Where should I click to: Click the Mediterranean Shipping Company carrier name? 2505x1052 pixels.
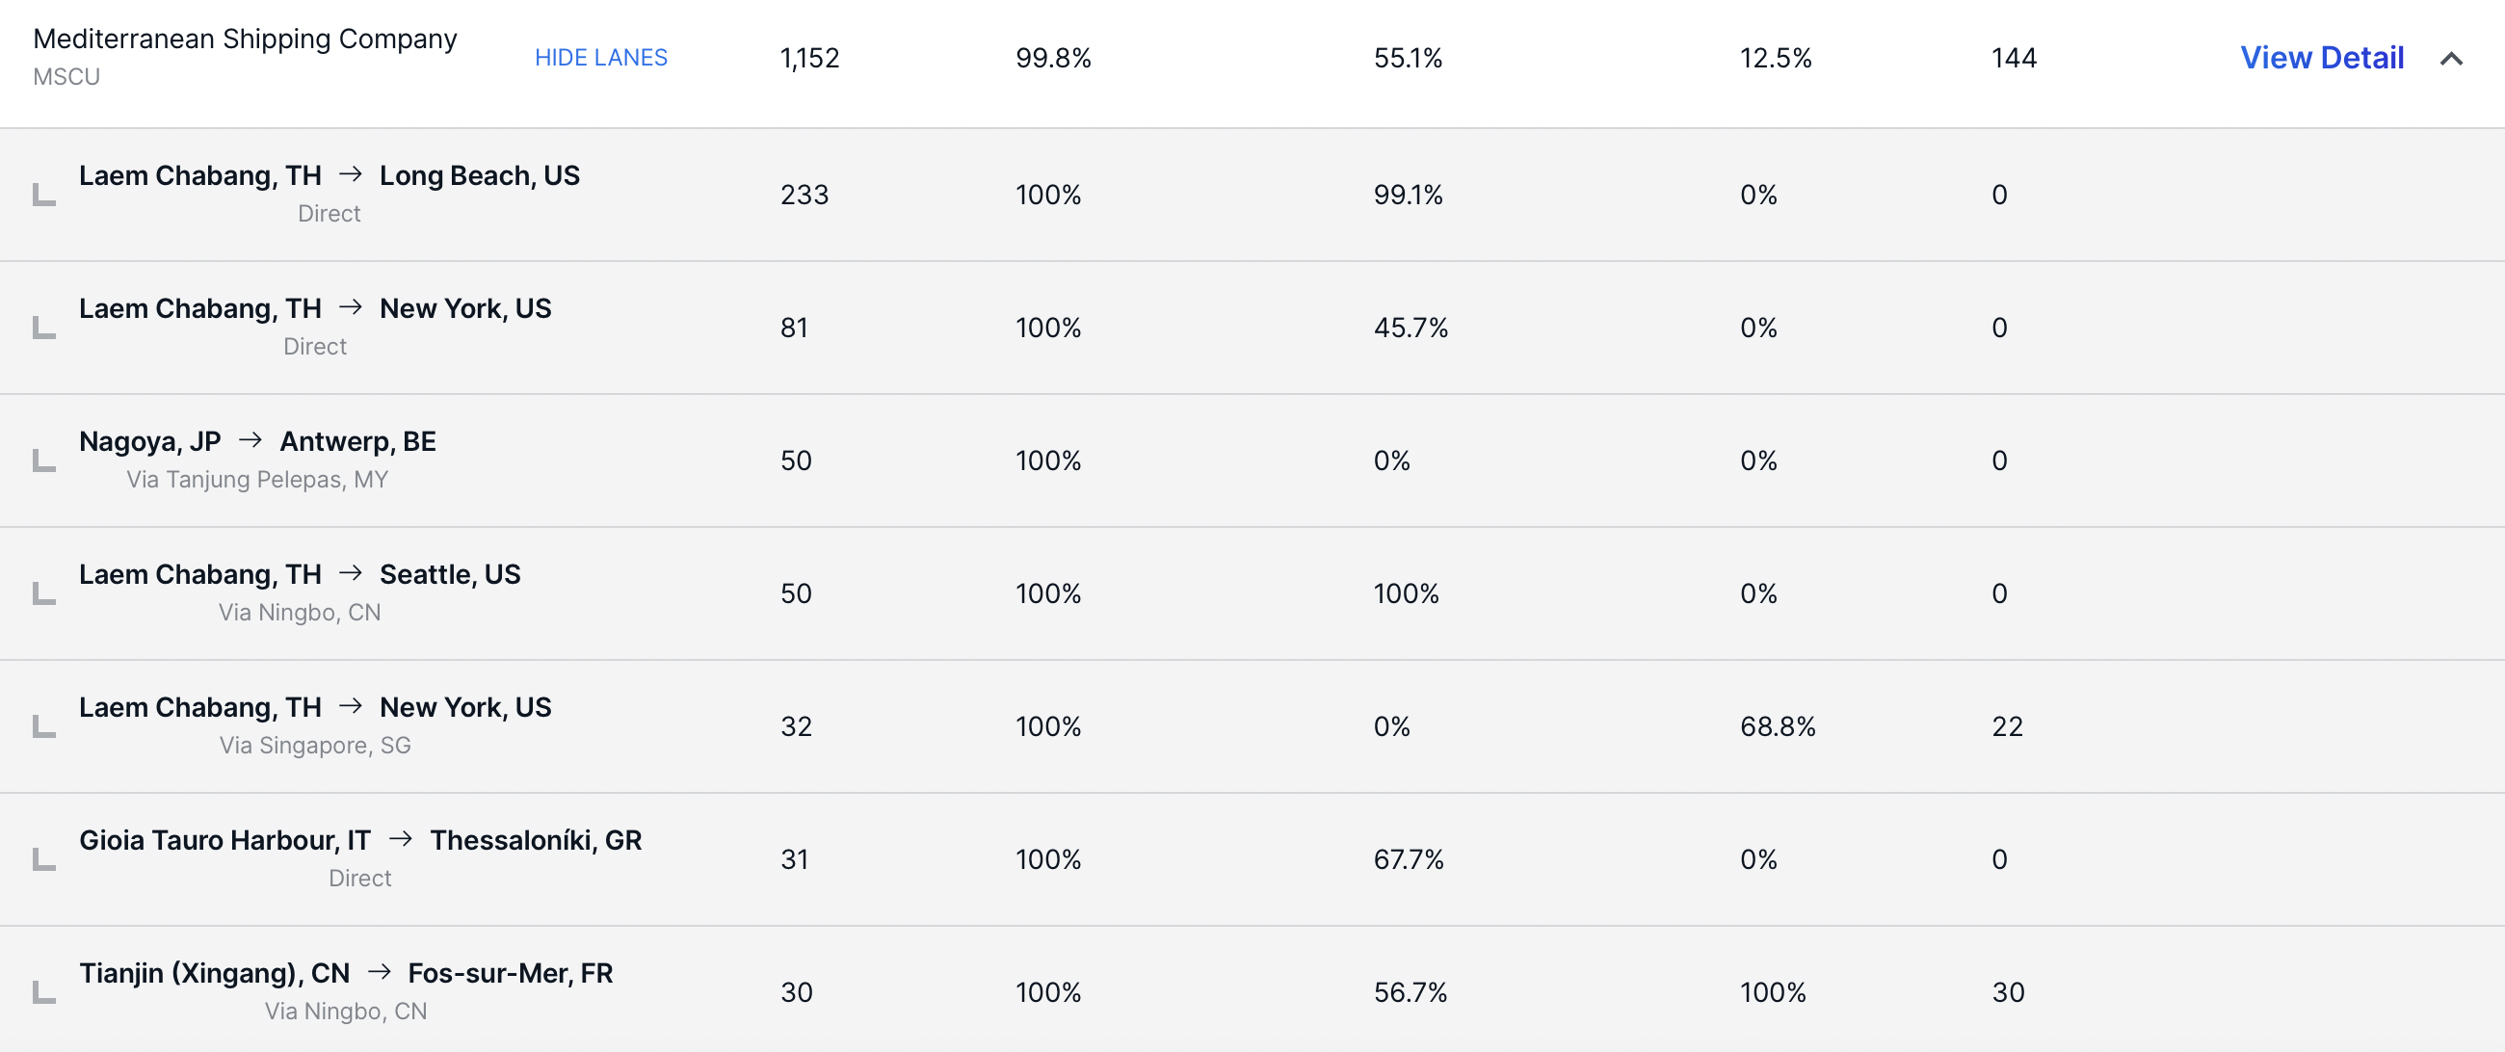[x=245, y=39]
